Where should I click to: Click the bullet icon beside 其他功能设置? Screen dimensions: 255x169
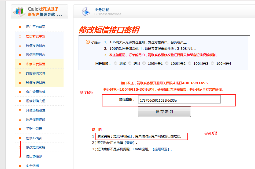(20, 110)
